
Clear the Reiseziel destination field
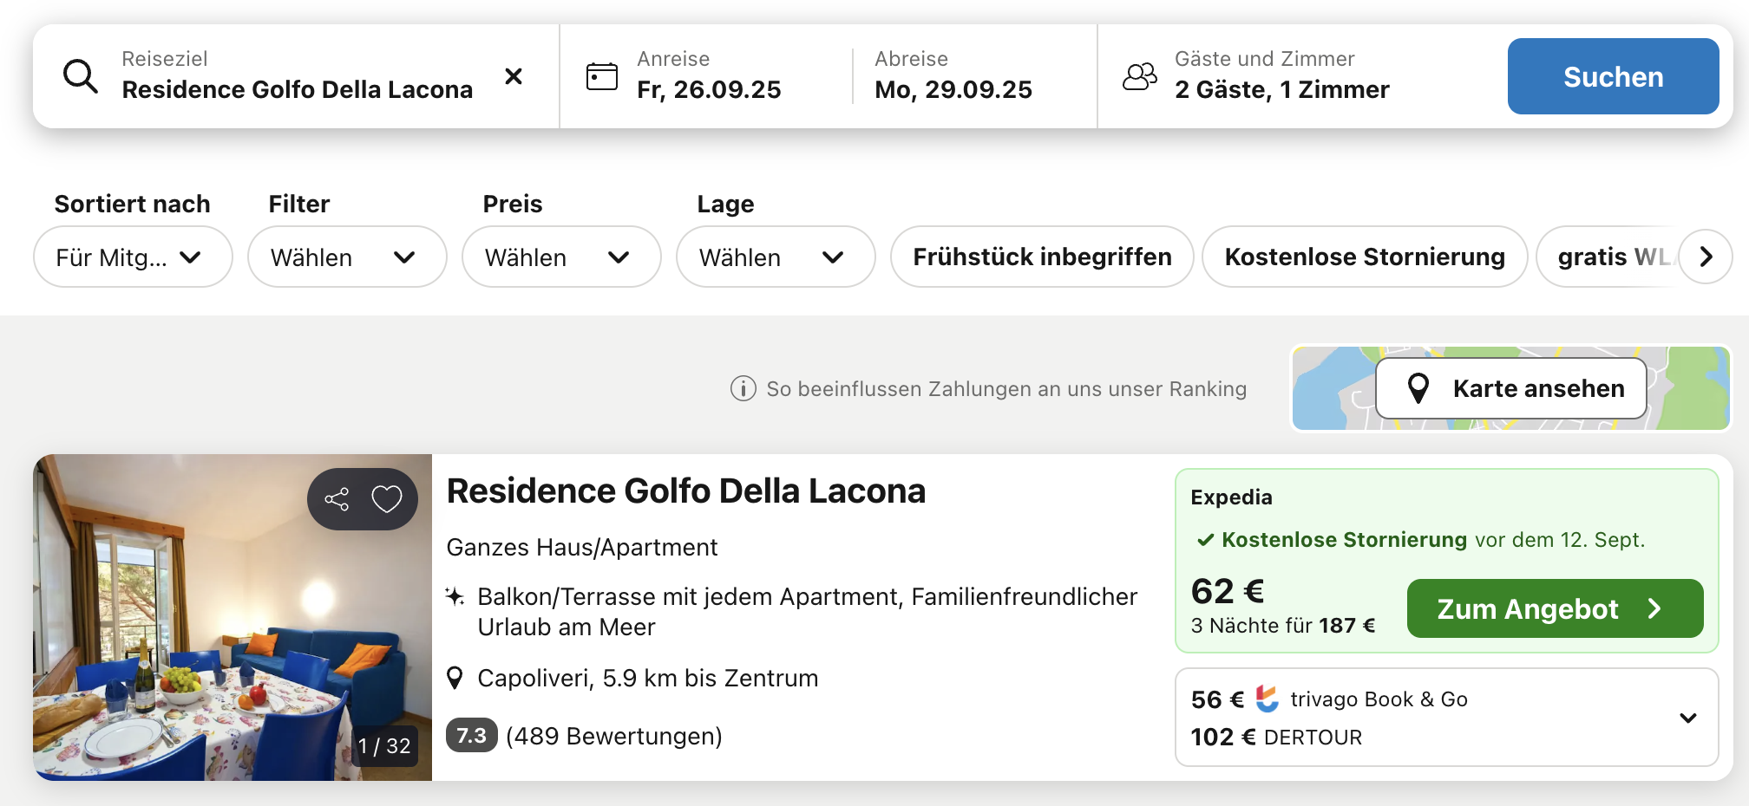(x=514, y=76)
